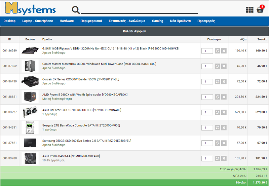
Task: Refresh quantity for Asus Prime B450M-A row
Action: (x=217, y=158)
